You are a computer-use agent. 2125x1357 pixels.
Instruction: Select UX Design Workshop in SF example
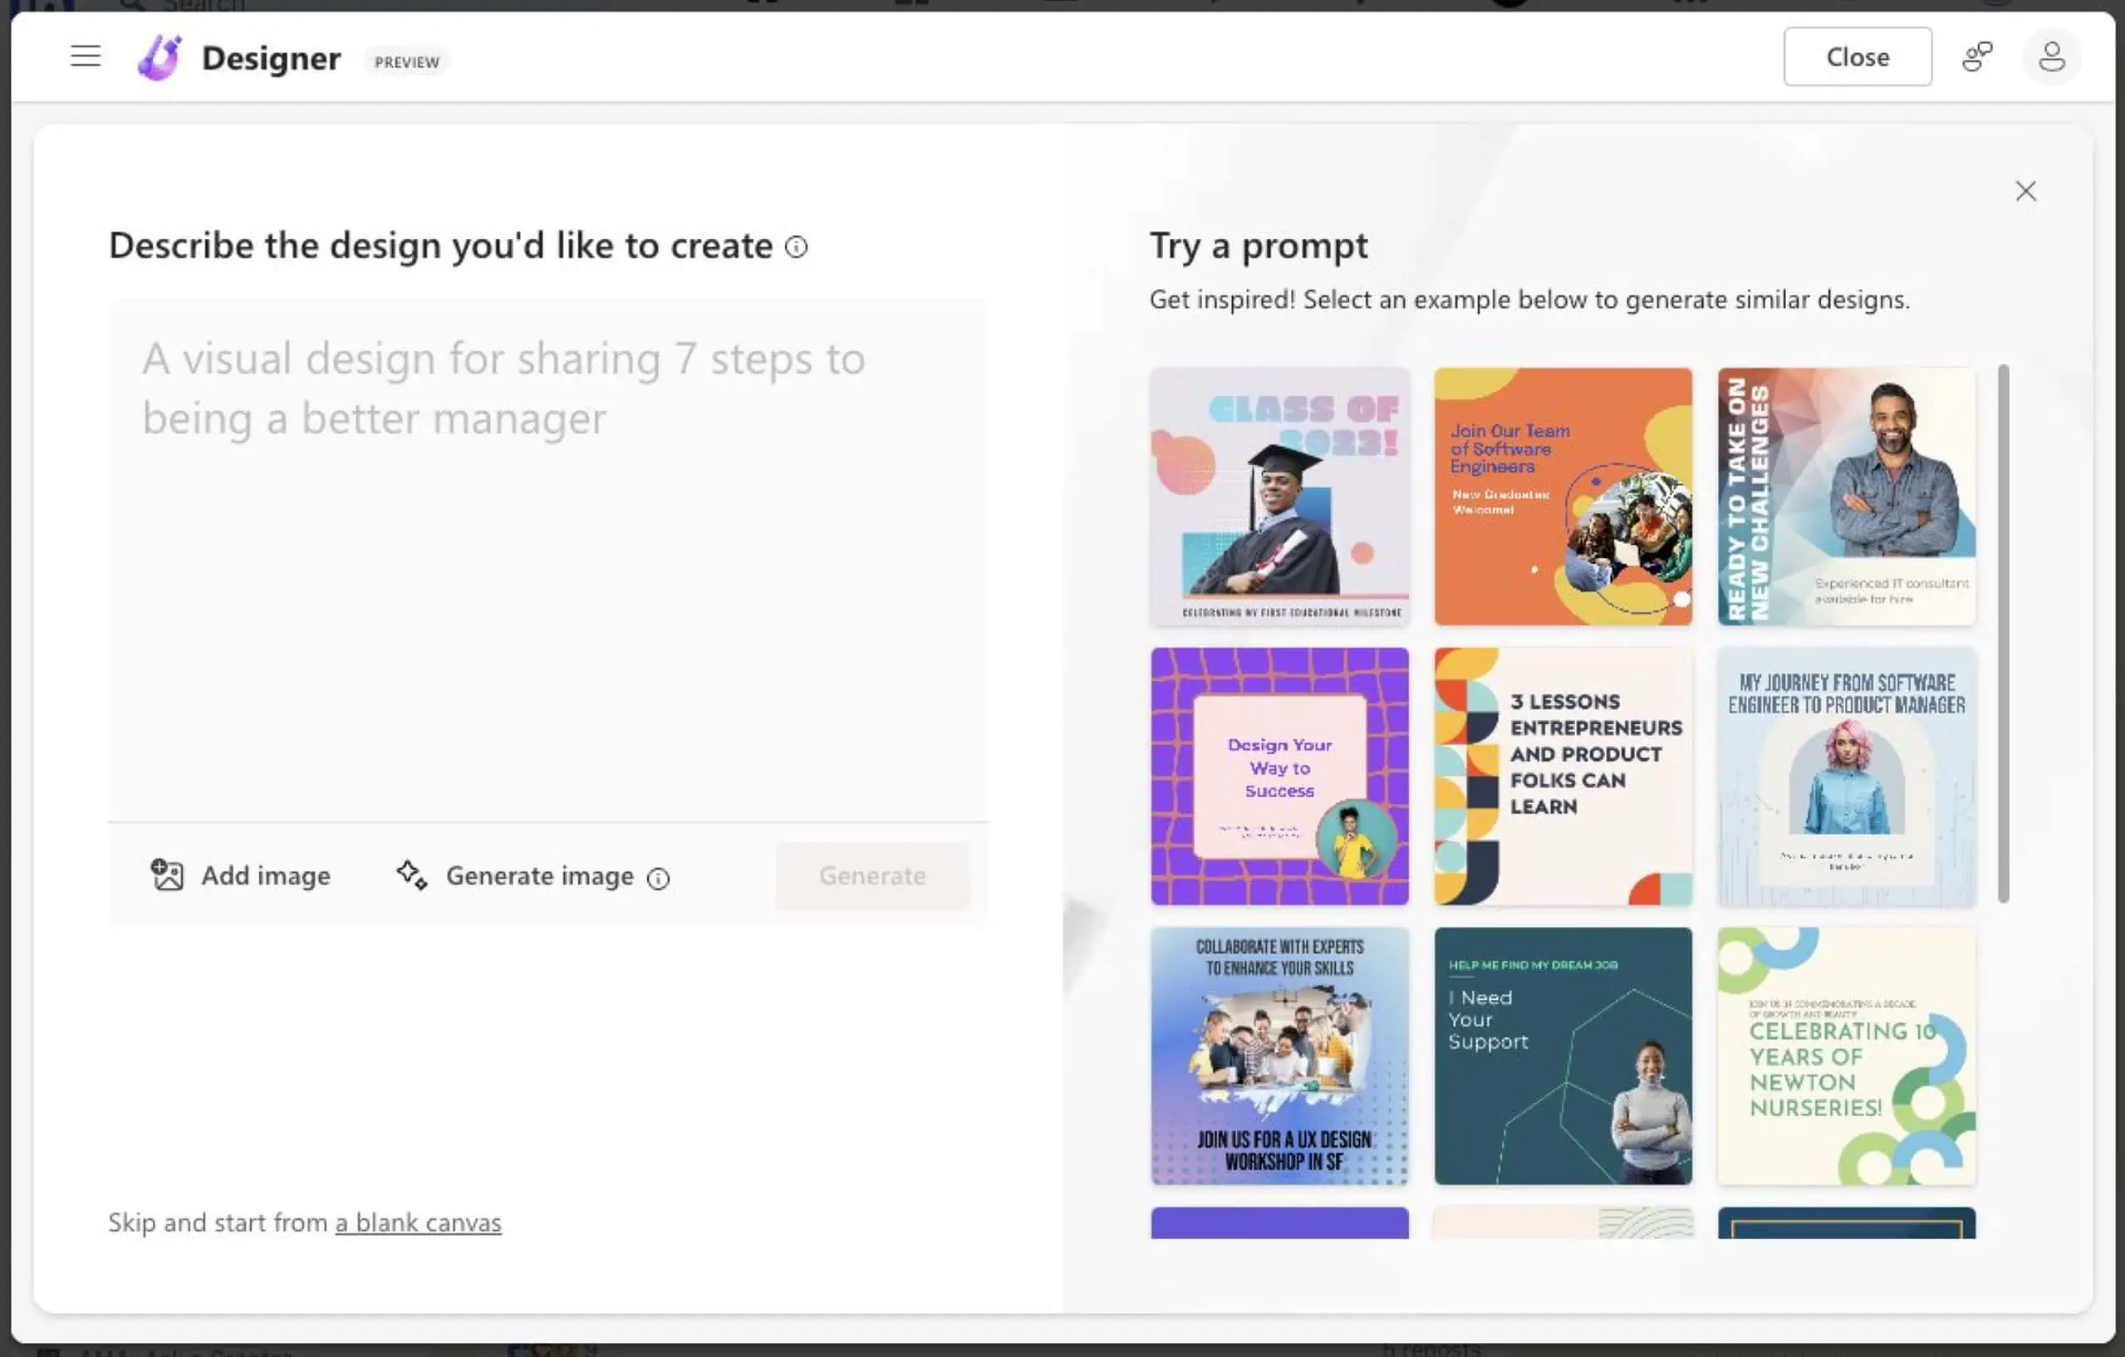pyautogui.click(x=1279, y=1056)
